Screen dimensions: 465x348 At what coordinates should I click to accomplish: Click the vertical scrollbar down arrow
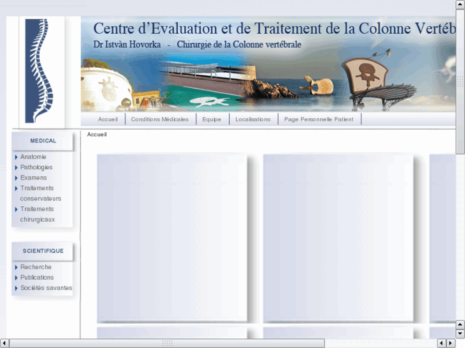pyautogui.click(x=460, y=333)
